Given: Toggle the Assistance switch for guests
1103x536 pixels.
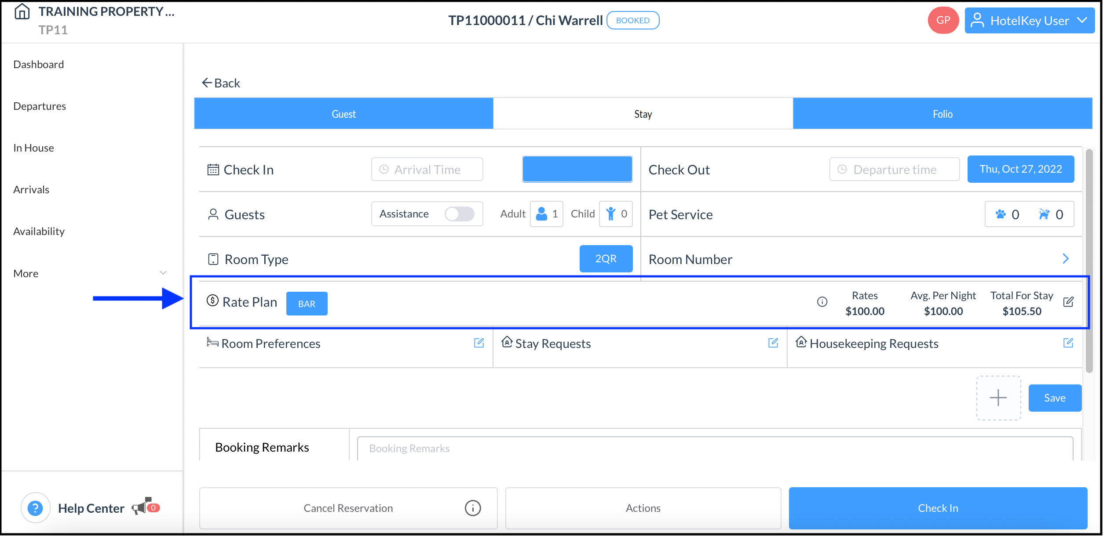Looking at the screenshot, I should click(461, 214).
